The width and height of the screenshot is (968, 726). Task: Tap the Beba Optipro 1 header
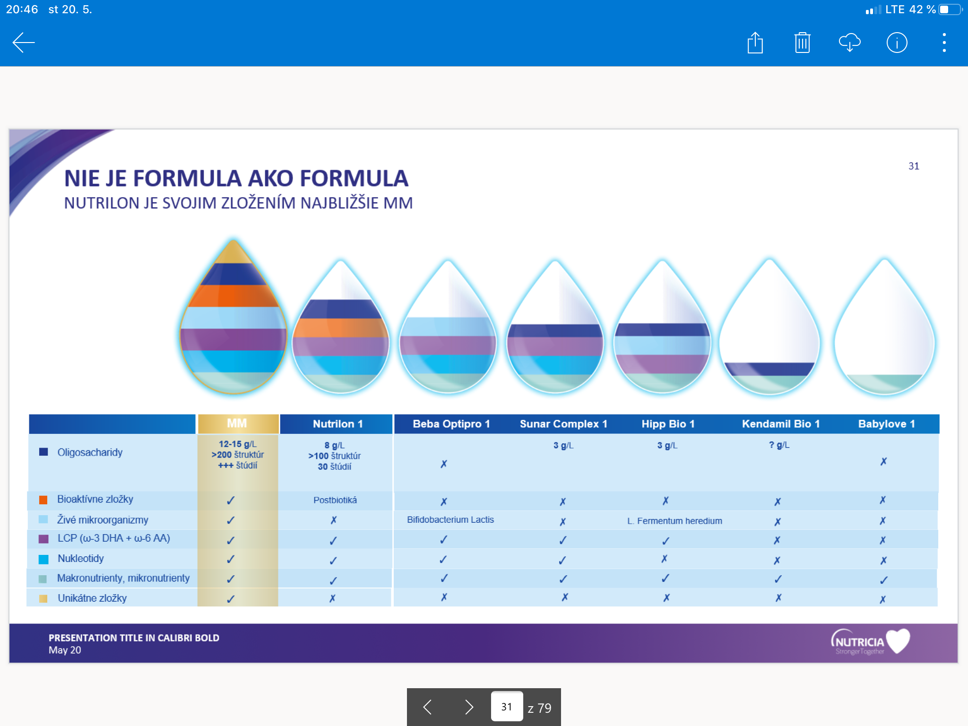coord(451,424)
